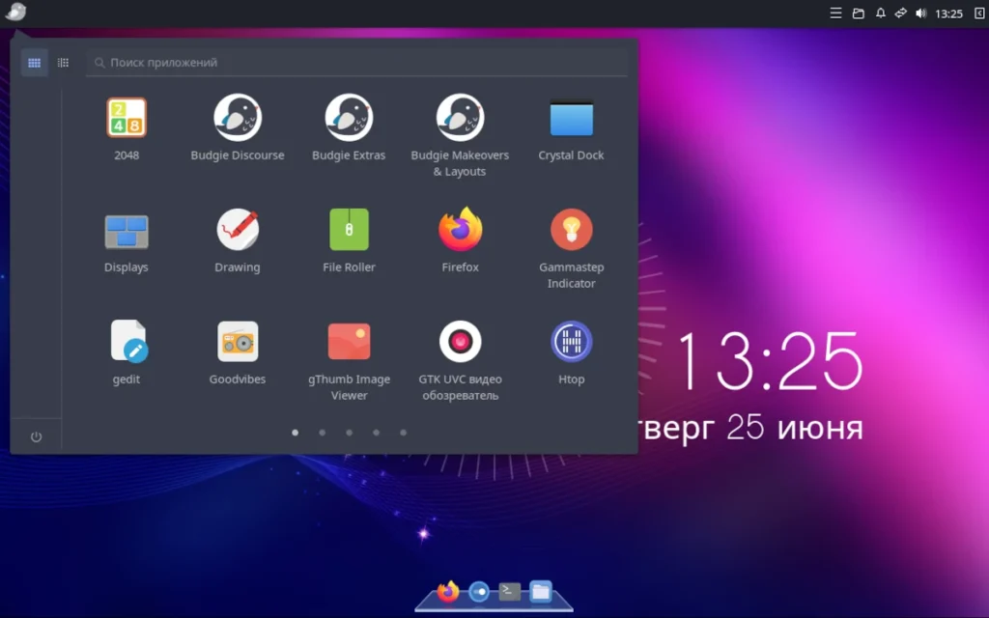Launch gThumb Image Viewer

point(349,361)
